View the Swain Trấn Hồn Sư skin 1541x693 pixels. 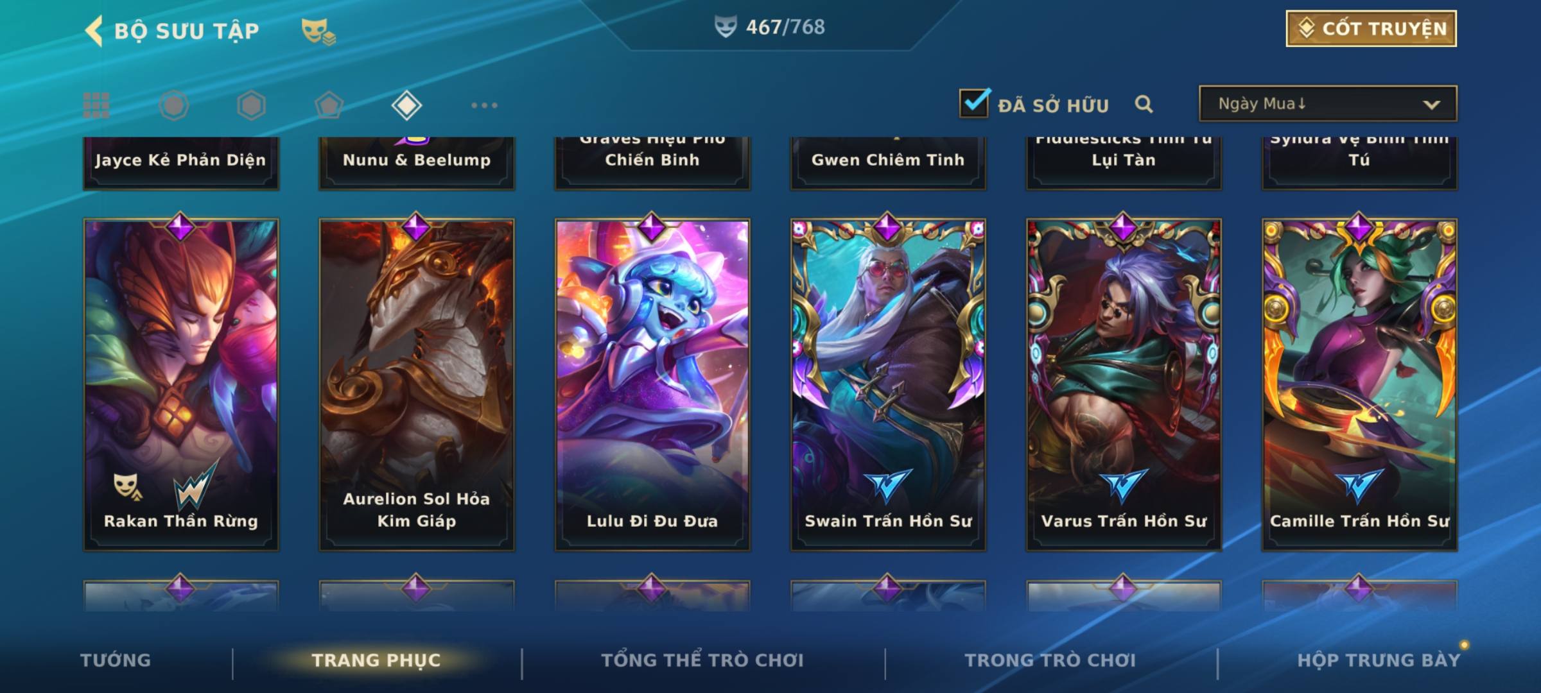click(x=888, y=384)
